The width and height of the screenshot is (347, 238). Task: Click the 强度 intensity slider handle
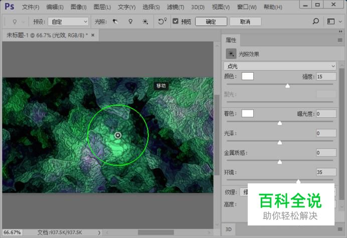(x=287, y=85)
